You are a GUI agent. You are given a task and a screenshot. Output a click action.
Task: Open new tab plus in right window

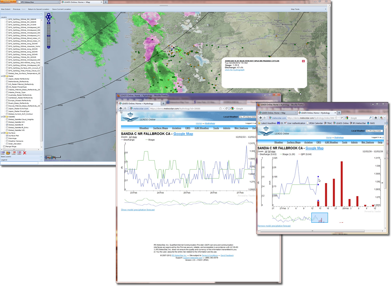(x=339, y=113)
